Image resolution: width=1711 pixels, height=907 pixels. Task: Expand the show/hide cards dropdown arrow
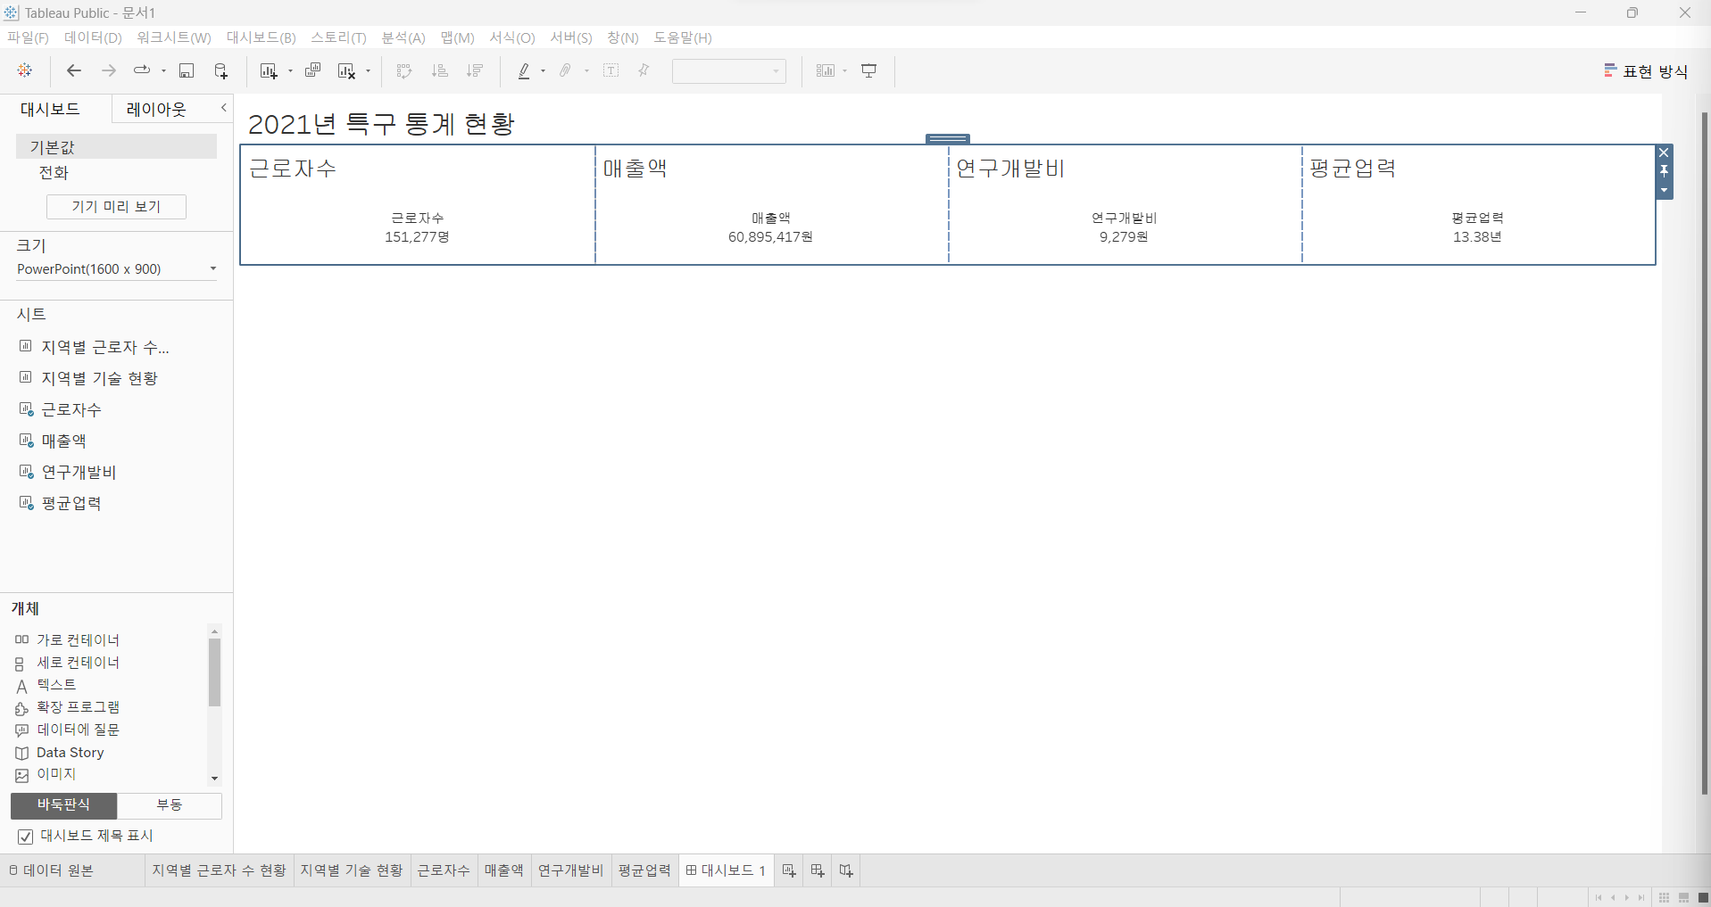844,70
